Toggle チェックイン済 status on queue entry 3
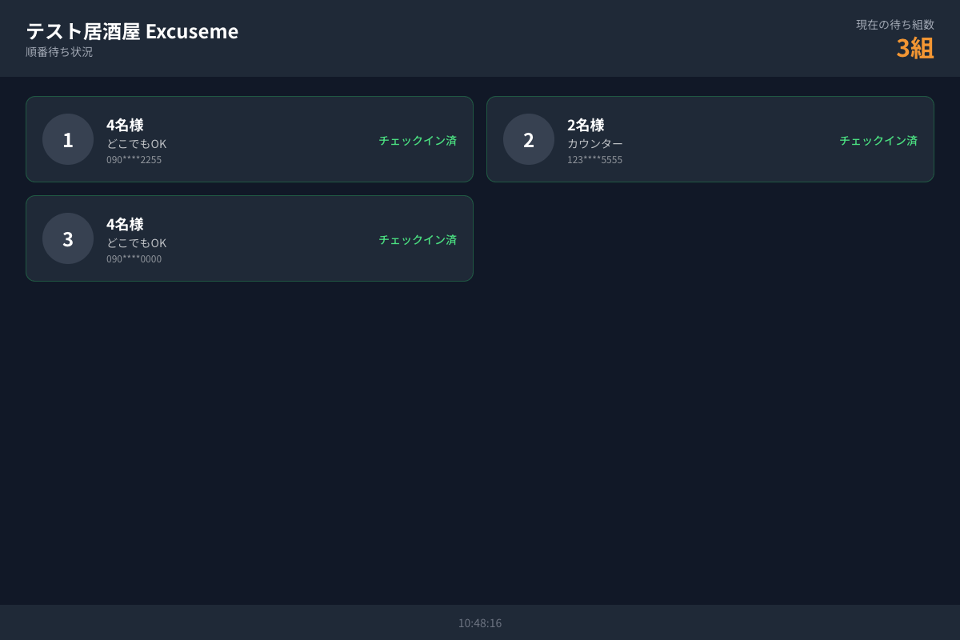Viewport: 960px width, 640px height. click(x=417, y=239)
